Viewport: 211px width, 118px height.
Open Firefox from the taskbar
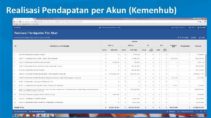40,115
